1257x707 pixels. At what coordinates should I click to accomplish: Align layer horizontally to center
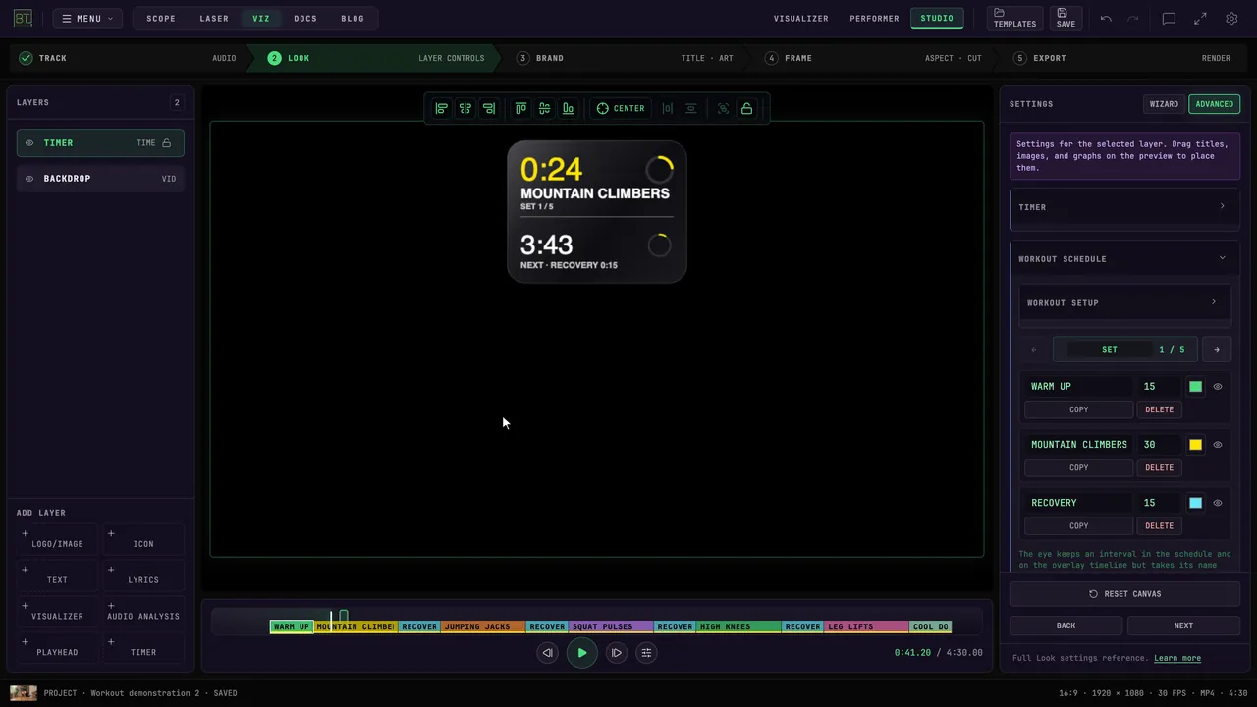(465, 108)
